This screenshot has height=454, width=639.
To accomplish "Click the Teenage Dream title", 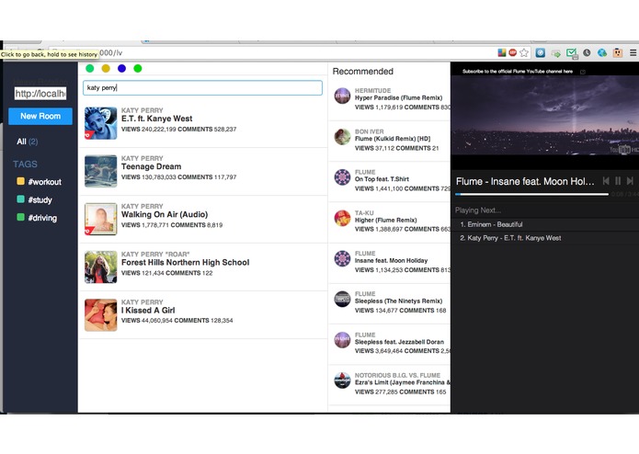I will tap(151, 166).
